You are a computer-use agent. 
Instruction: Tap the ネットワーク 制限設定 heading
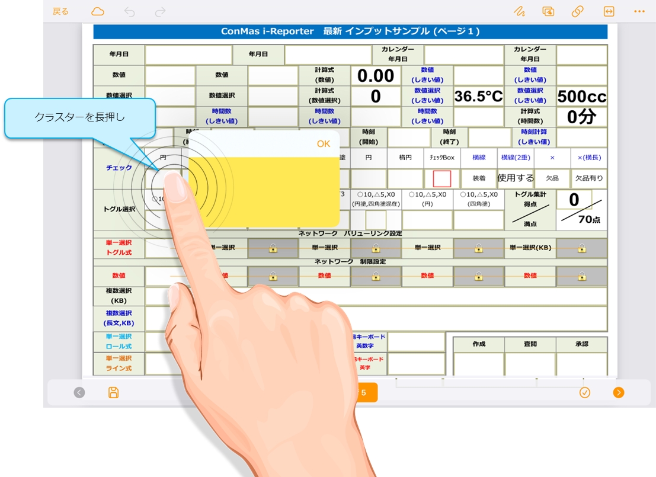point(350,261)
